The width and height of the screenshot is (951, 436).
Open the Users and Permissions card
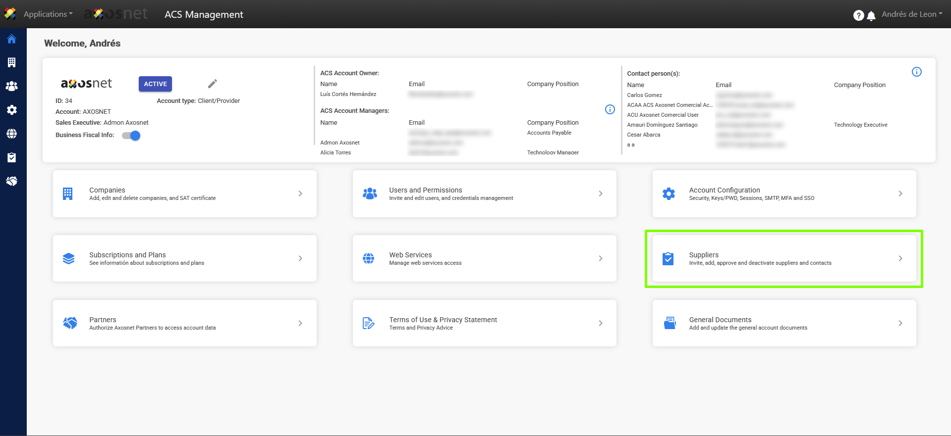click(x=484, y=194)
